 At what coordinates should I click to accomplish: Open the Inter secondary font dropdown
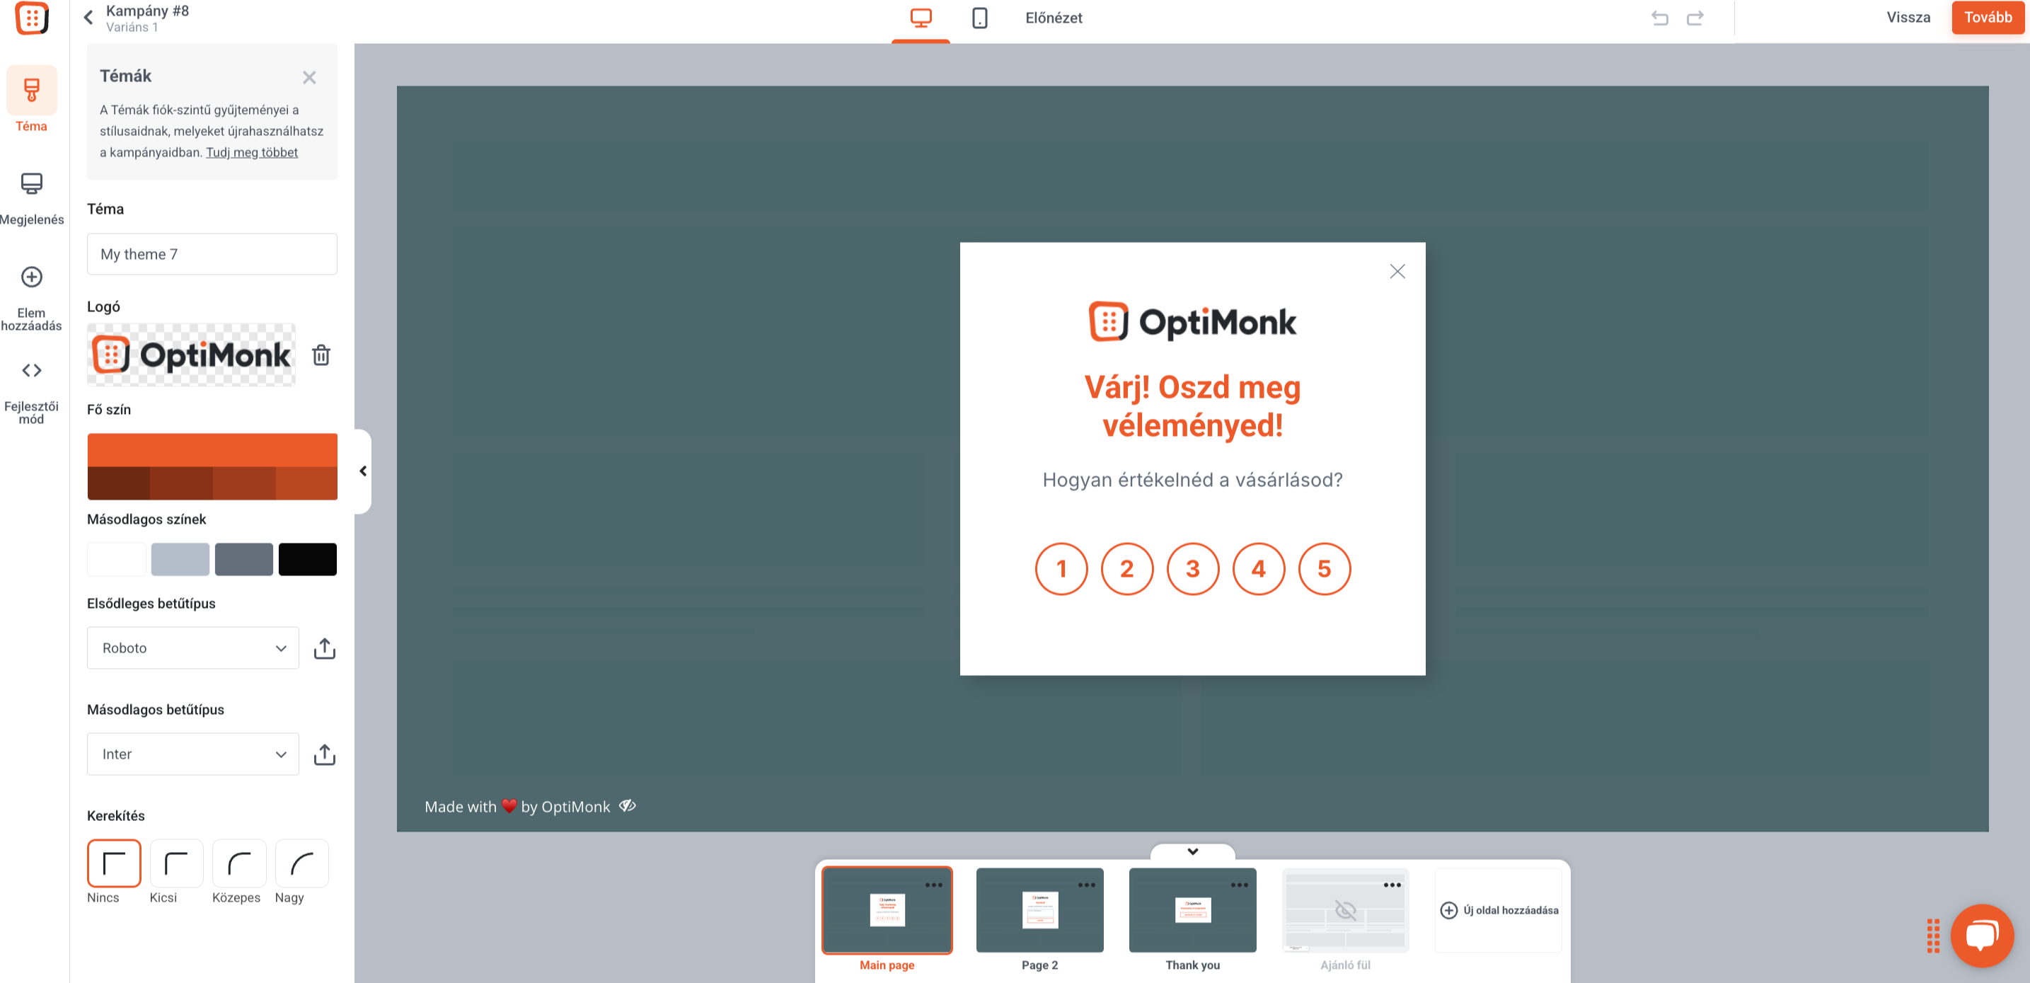pos(193,754)
